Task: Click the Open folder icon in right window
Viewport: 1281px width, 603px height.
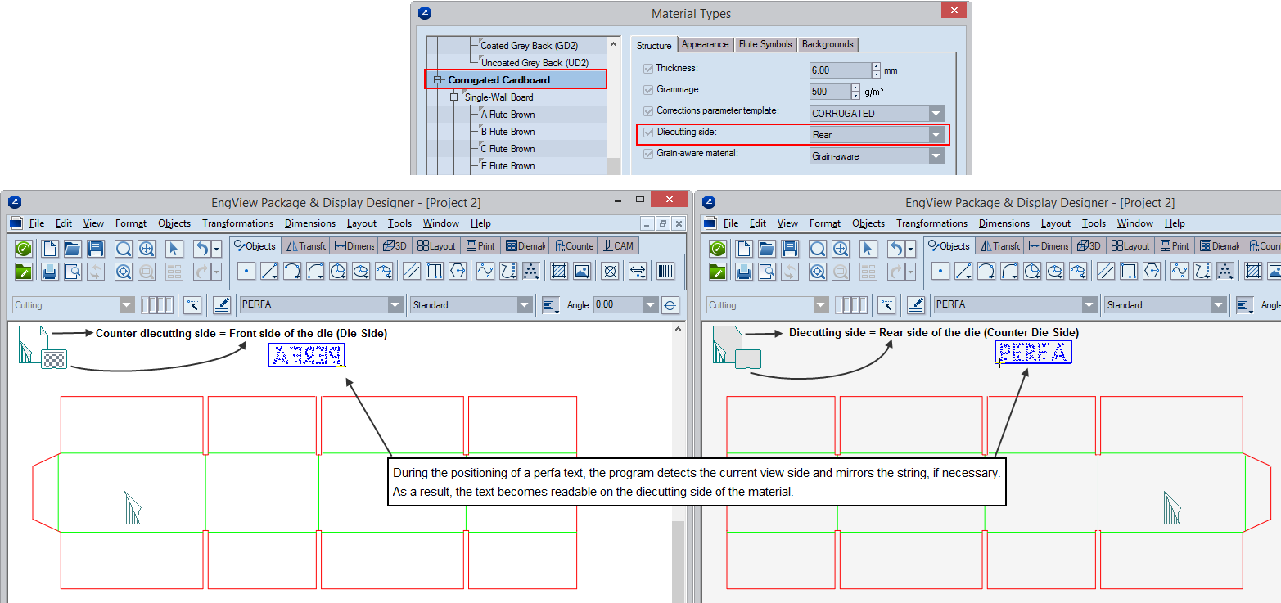Action: (767, 249)
